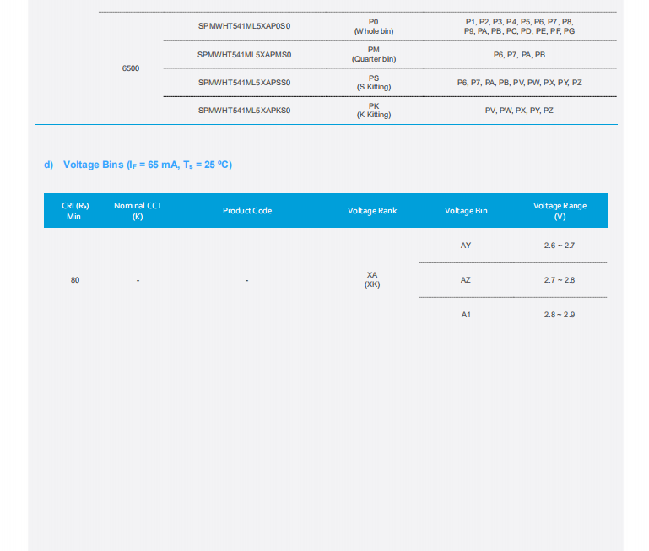Click the 2.7 ~ 2.8 voltage range
649x551 pixels.
(x=560, y=280)
